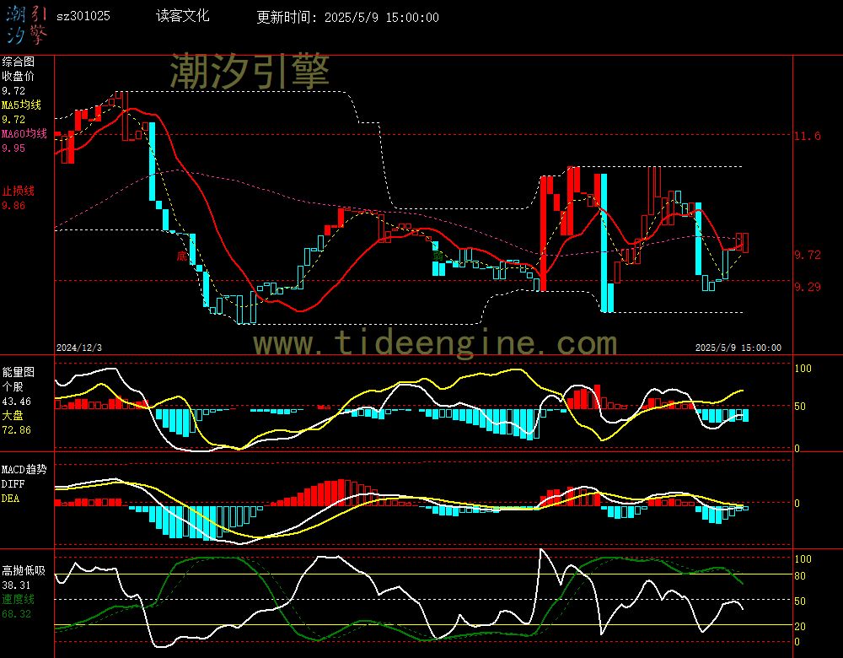Screen dimensions: 843x658
Task: Click the 100 axis label of 高抛低吸 panel
Action: coord(803,559)
